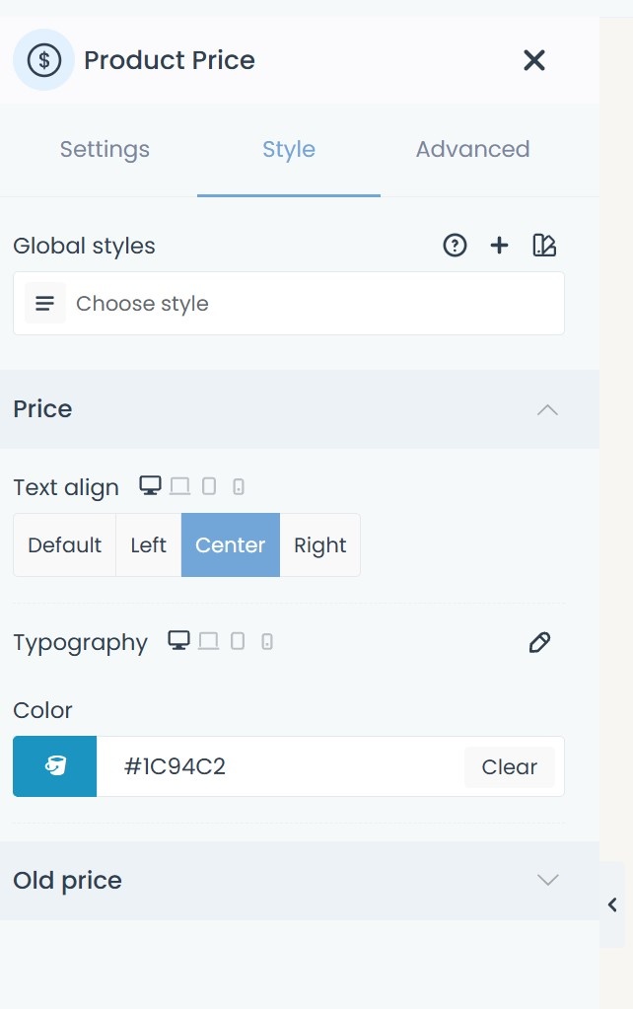
Task: Set text align to Left
Action: (x=149, y=545)
